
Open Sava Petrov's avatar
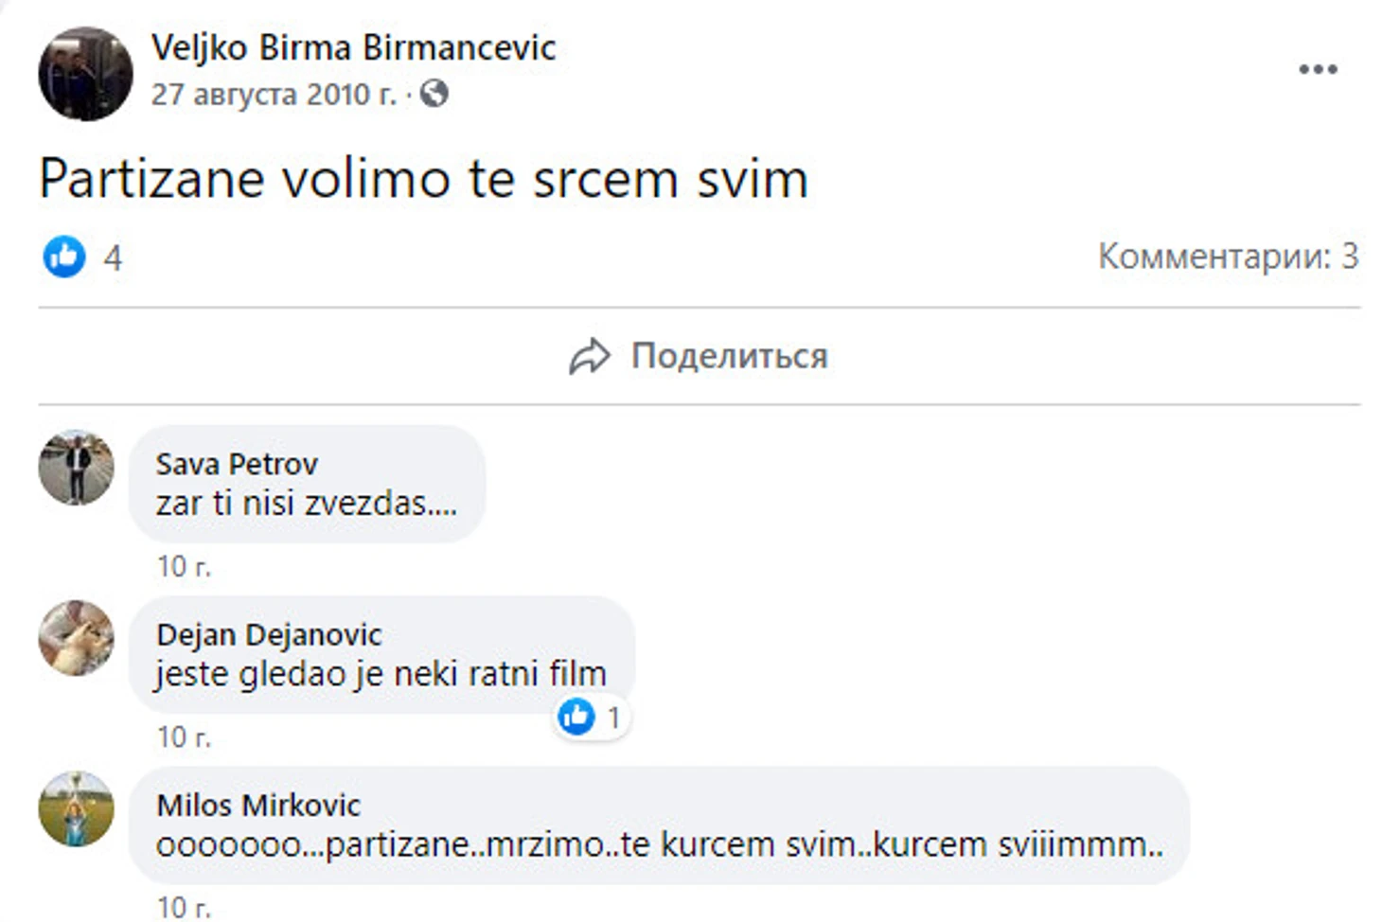click(76, 468)
